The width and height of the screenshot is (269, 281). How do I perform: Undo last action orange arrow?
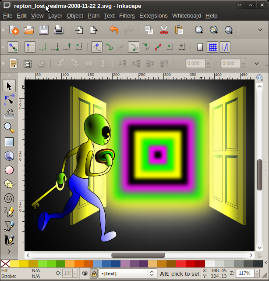[114, 30]
